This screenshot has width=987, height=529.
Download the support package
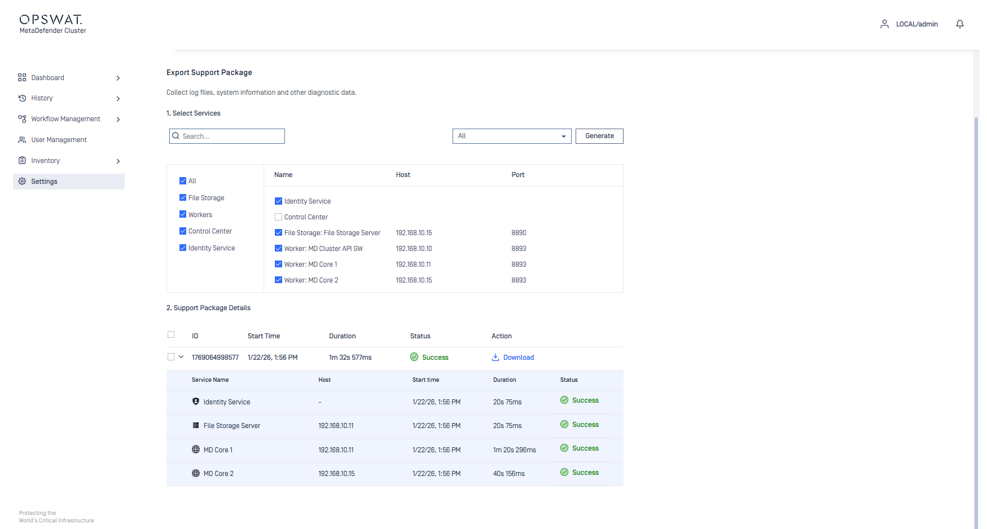point(518,358)
